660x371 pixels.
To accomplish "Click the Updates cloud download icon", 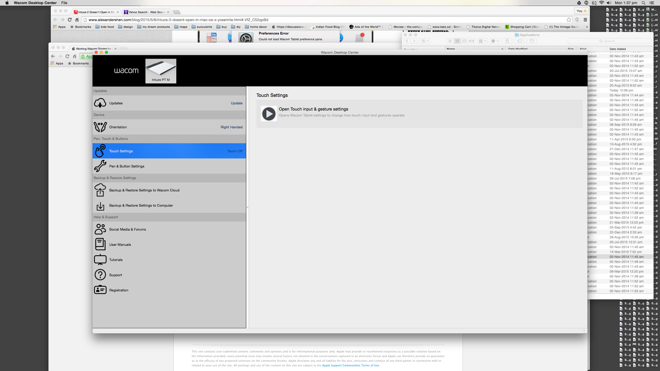I will click(x=100, y=103).
